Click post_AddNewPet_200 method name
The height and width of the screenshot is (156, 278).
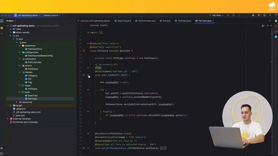[113, 75]
